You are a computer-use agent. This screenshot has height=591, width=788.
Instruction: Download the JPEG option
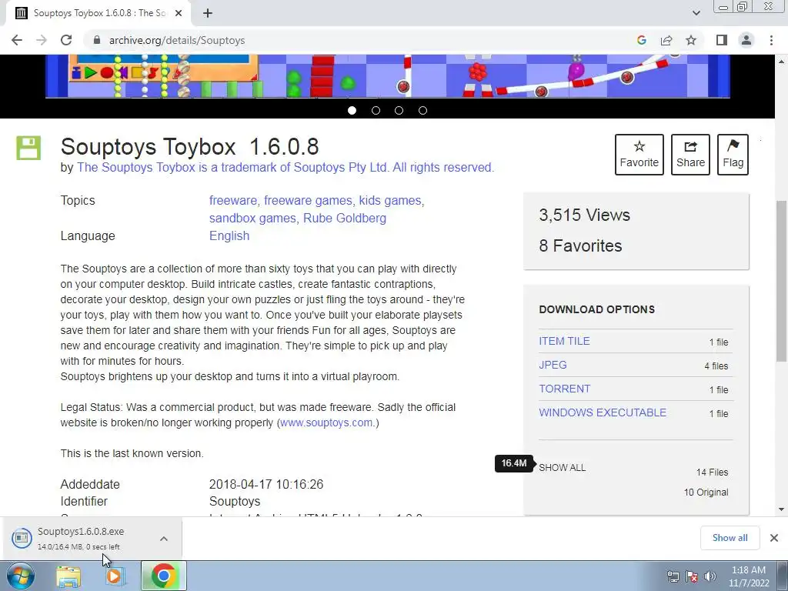tap(553, 365)
